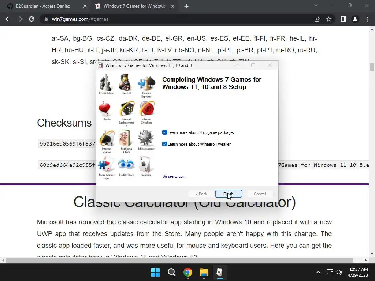Open Chrome tab search dropdown
The image size is (375, 281).
pos(316,5)
